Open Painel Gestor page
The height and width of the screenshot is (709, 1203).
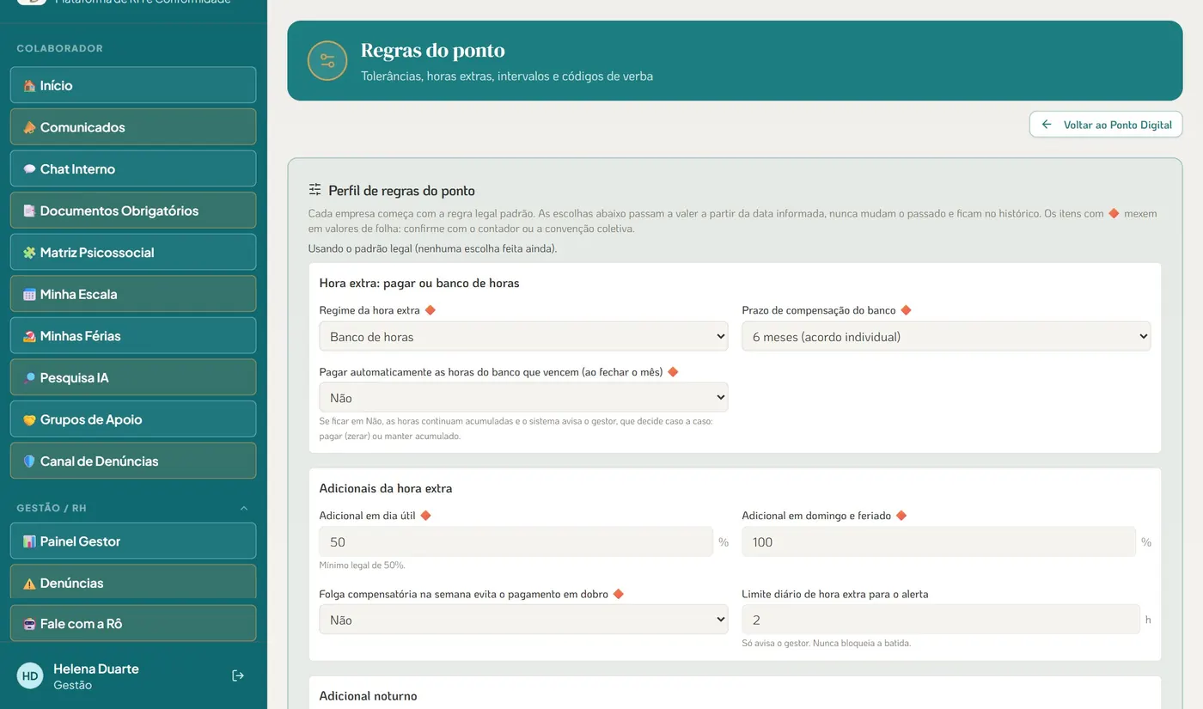pyautogui.click(x=133, y=541)
